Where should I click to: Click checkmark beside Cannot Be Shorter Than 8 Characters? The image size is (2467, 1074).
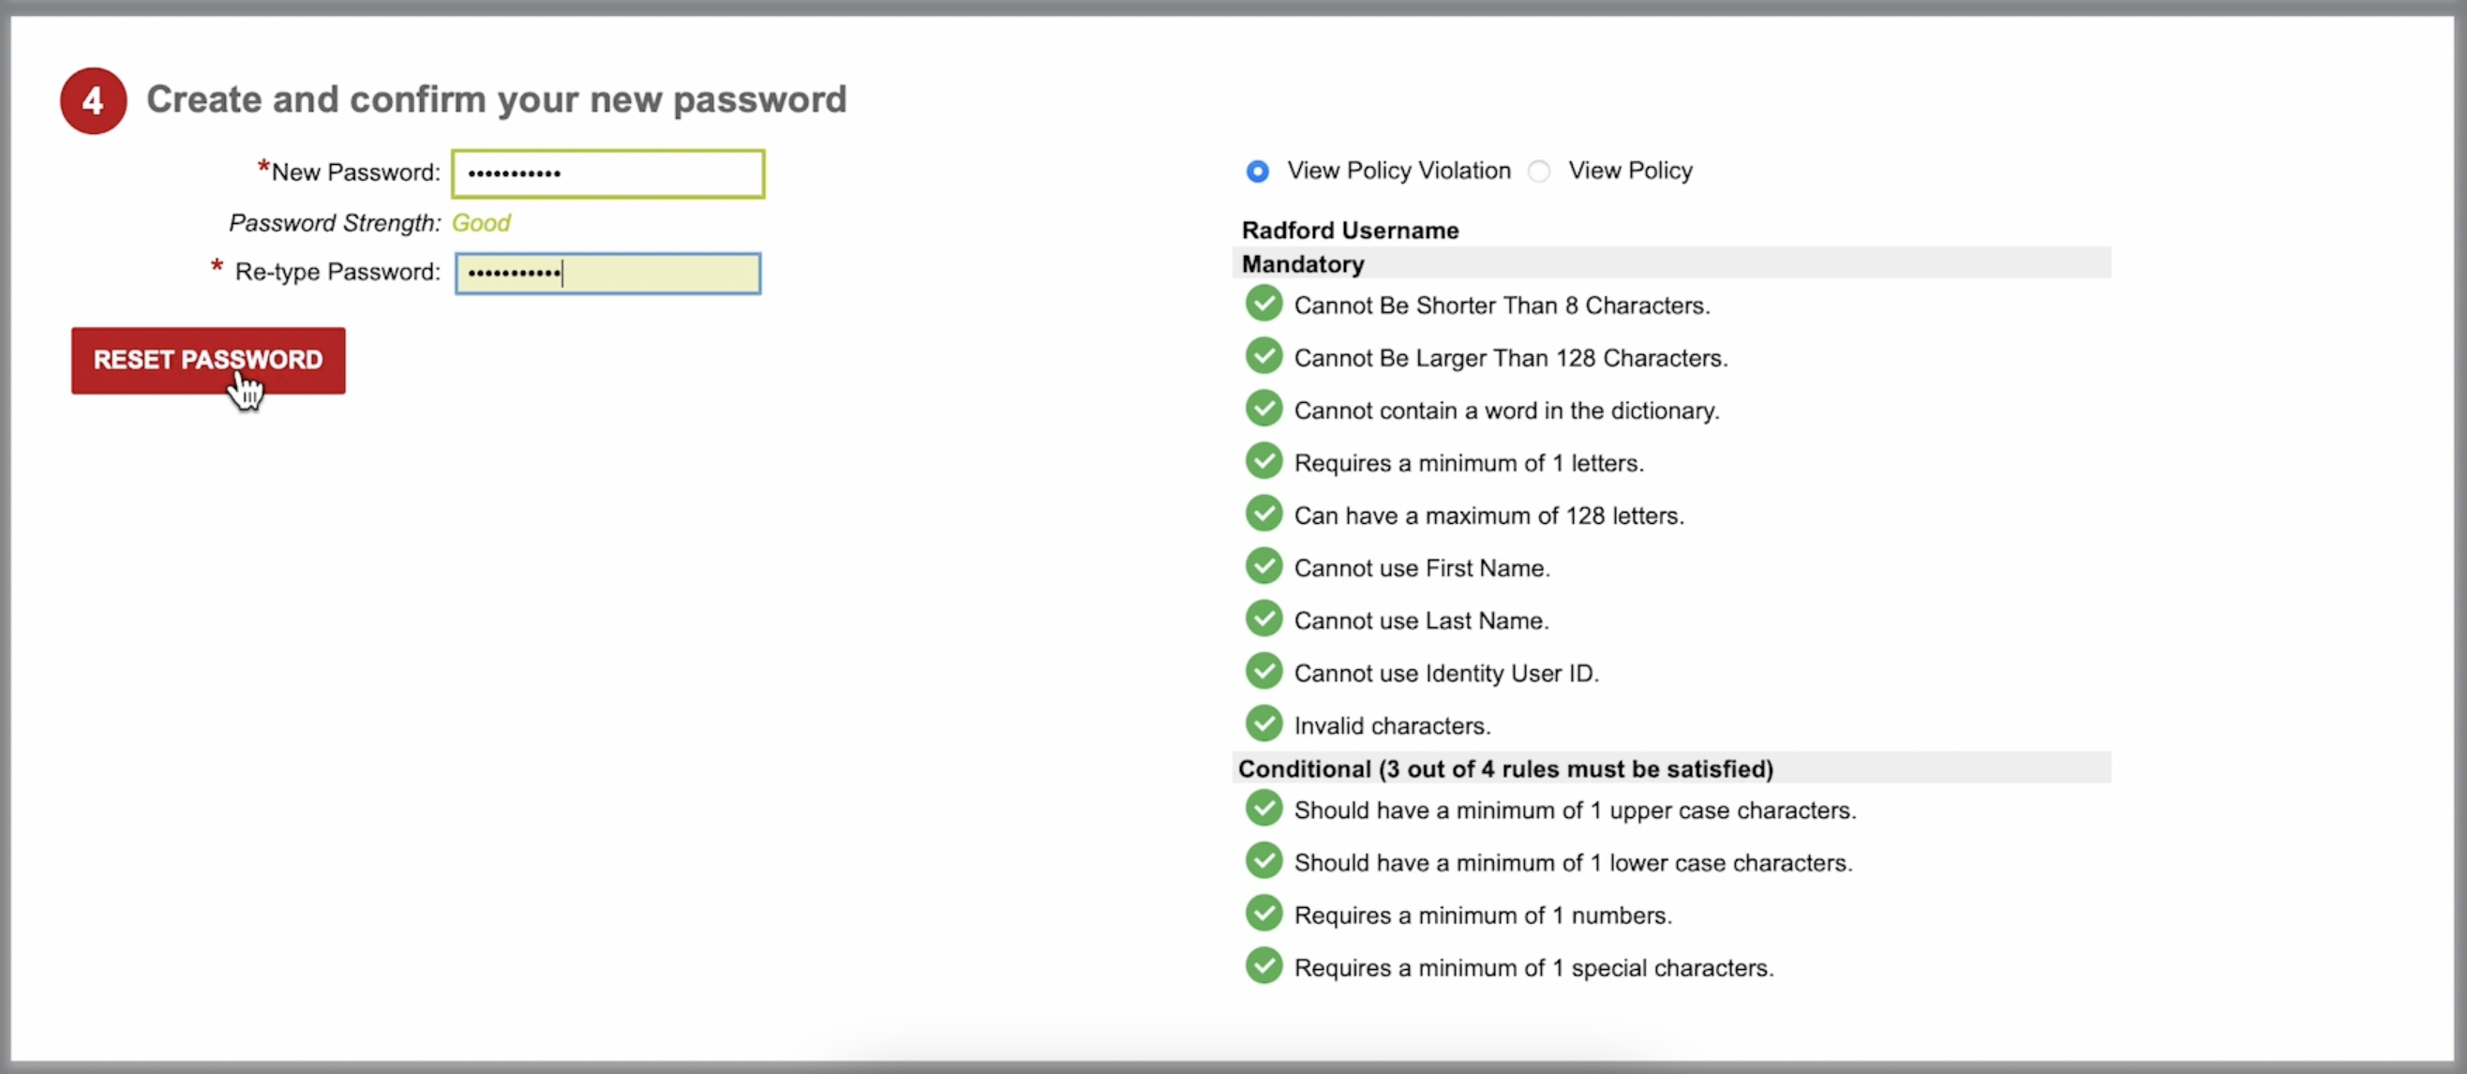click(x=1264, y=304)
